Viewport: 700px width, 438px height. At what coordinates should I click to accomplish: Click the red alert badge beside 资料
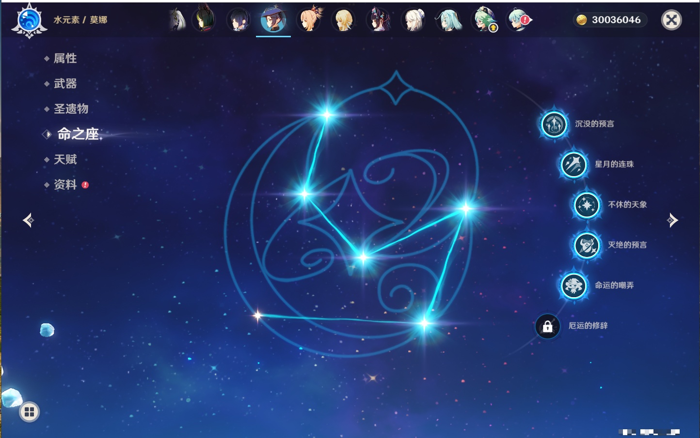click(85, 185)
